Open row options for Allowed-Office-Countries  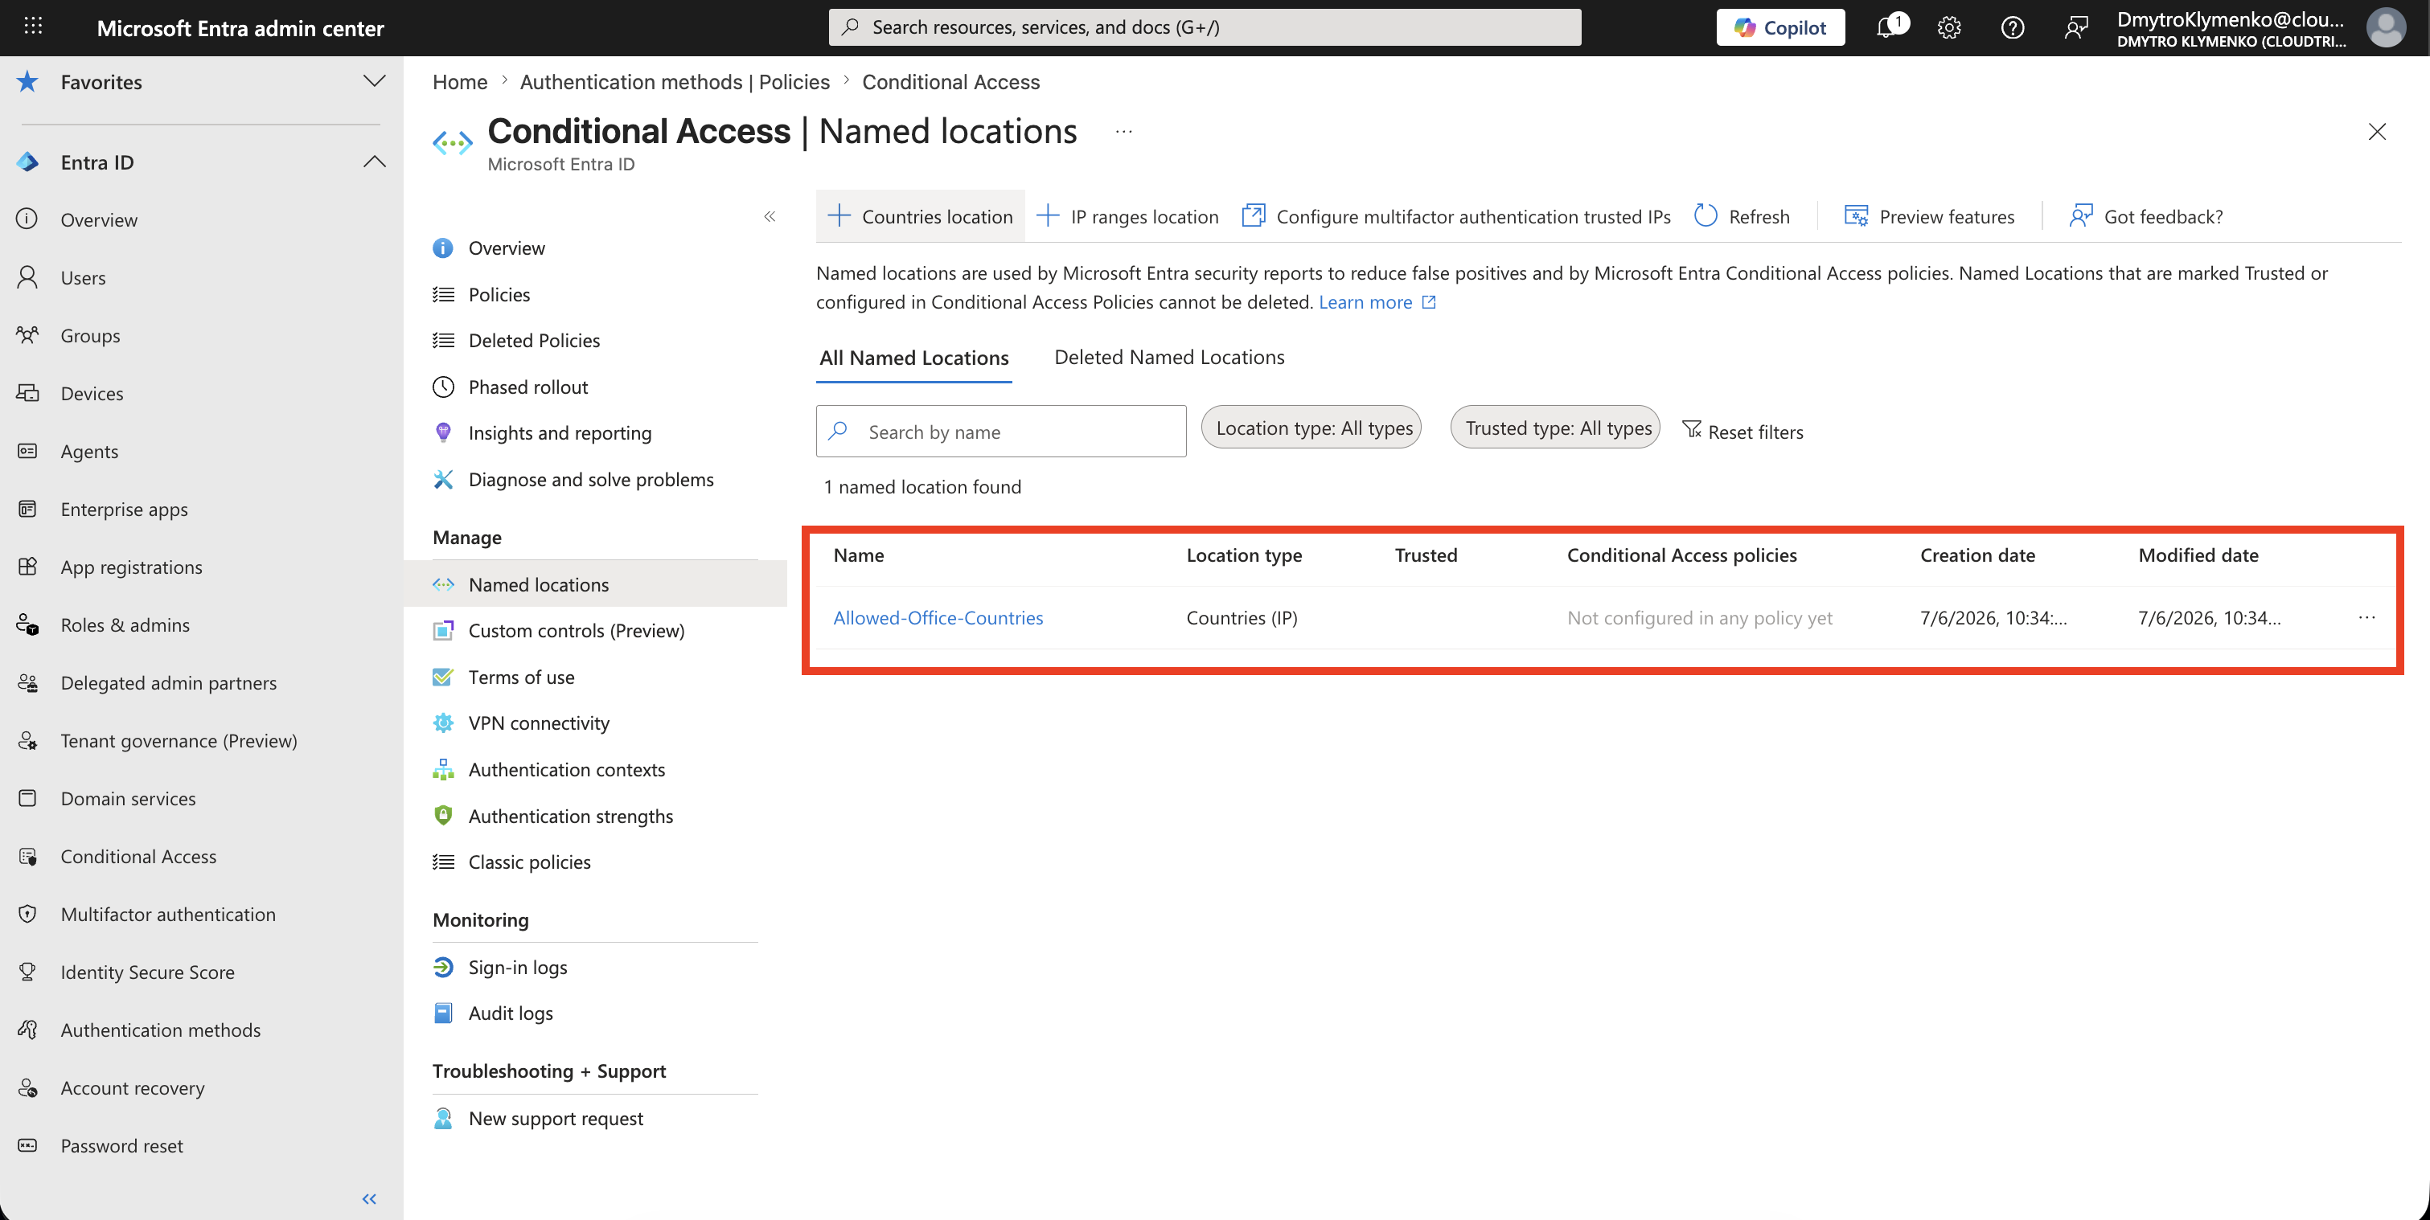coord(2366,617)
